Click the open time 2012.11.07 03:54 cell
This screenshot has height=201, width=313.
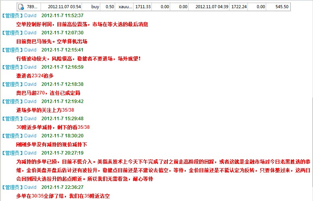click(x=64, y=7)
